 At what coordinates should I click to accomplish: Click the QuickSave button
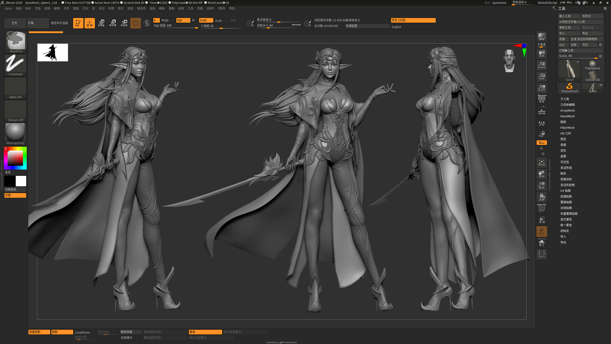(x=499, y=3)
